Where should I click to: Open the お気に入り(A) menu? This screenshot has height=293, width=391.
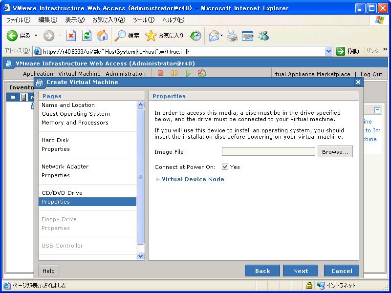pyautogui.click(x=109, y=20)
